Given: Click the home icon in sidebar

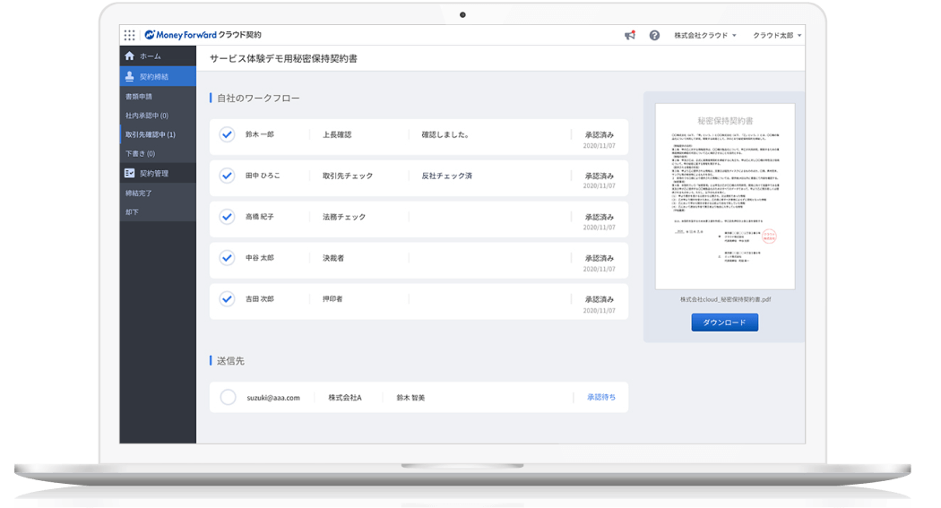Looking at the screenshot, I should [x=130, y=56].
